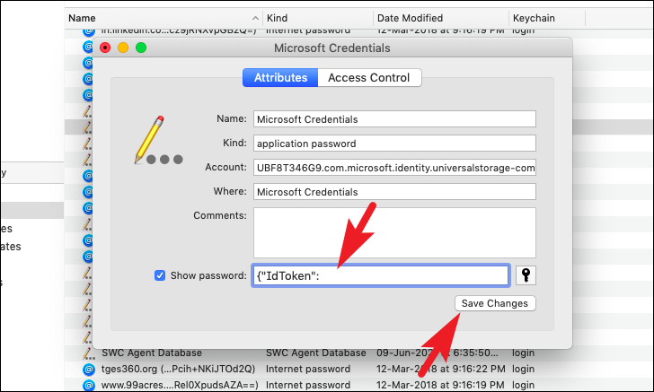Open the Access Control tab
Viewport: 654px width, 392px height.
click(x=369, y=77)
